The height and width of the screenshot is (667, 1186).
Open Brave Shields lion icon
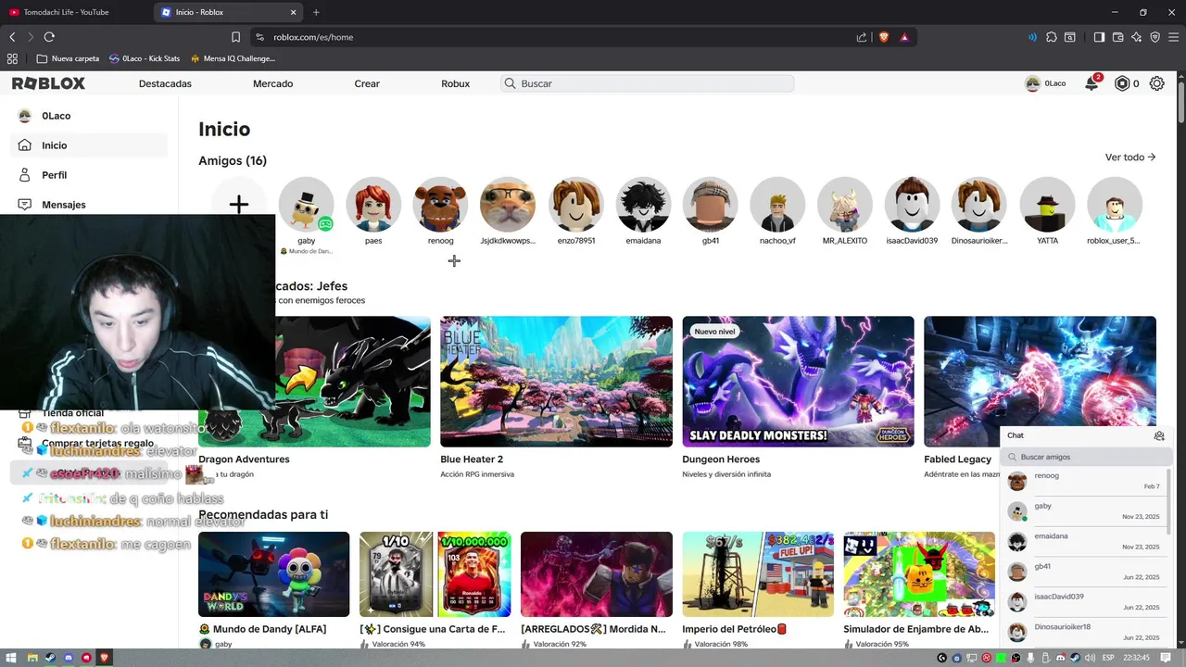coord(884,37)
